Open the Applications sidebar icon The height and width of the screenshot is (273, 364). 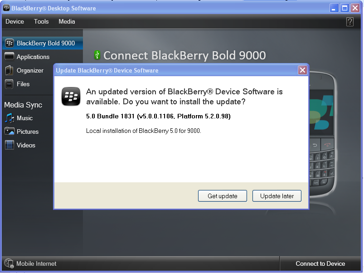click(x=9, y=57)
